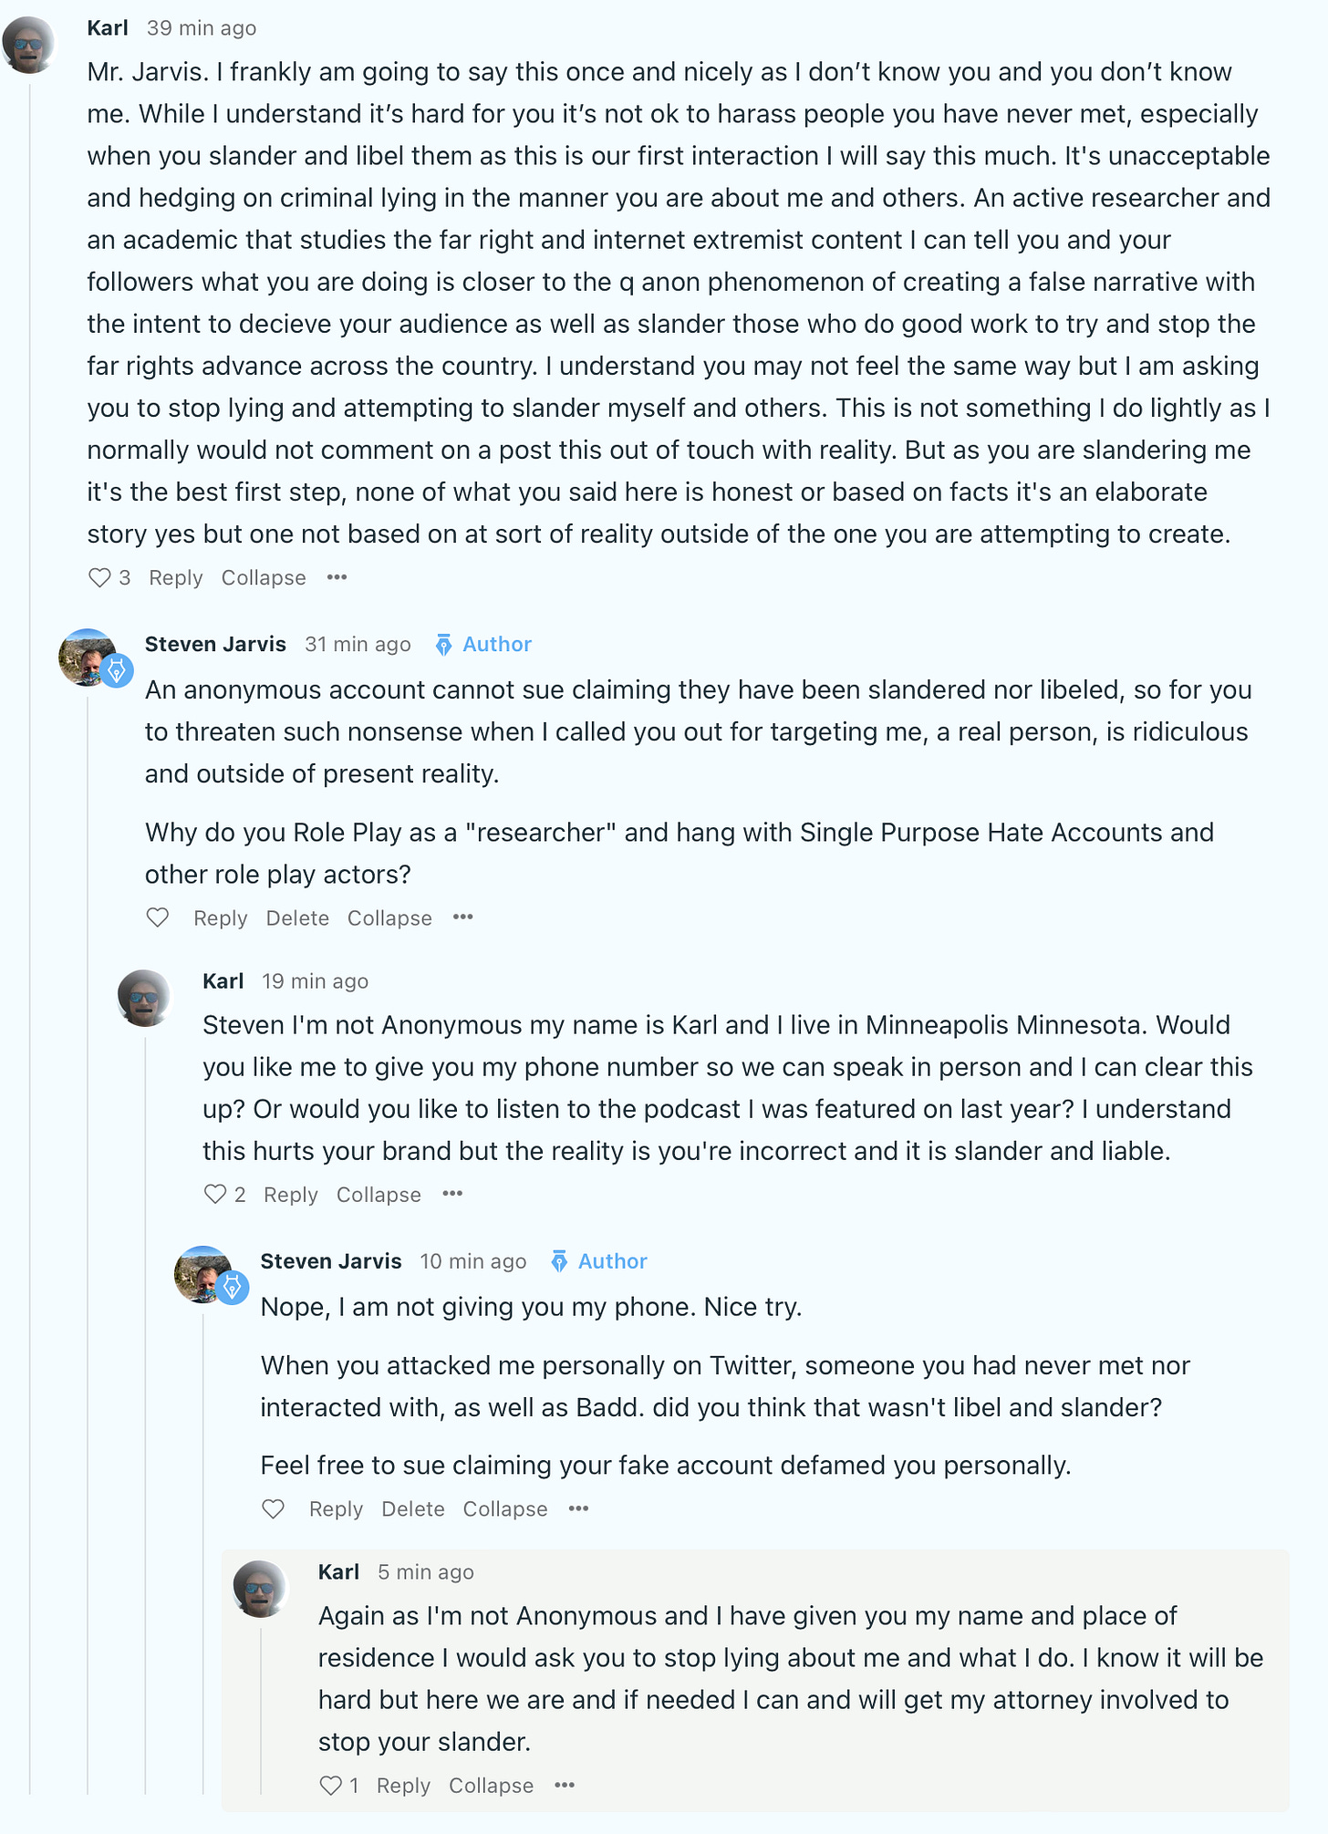Collapse Karl's 39 min ago comment thread

pyautogui.click(x=264, y=578)
